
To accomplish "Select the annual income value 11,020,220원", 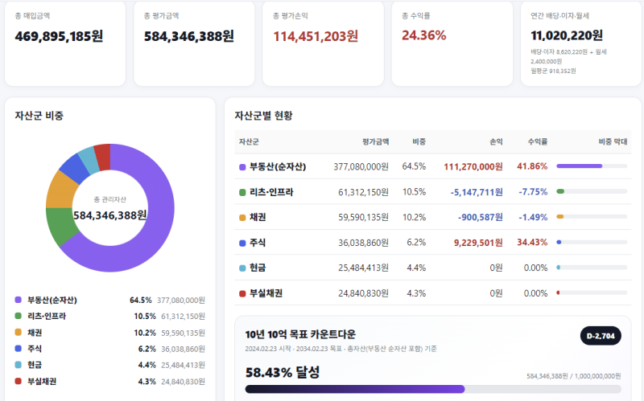I will [567, 35].
